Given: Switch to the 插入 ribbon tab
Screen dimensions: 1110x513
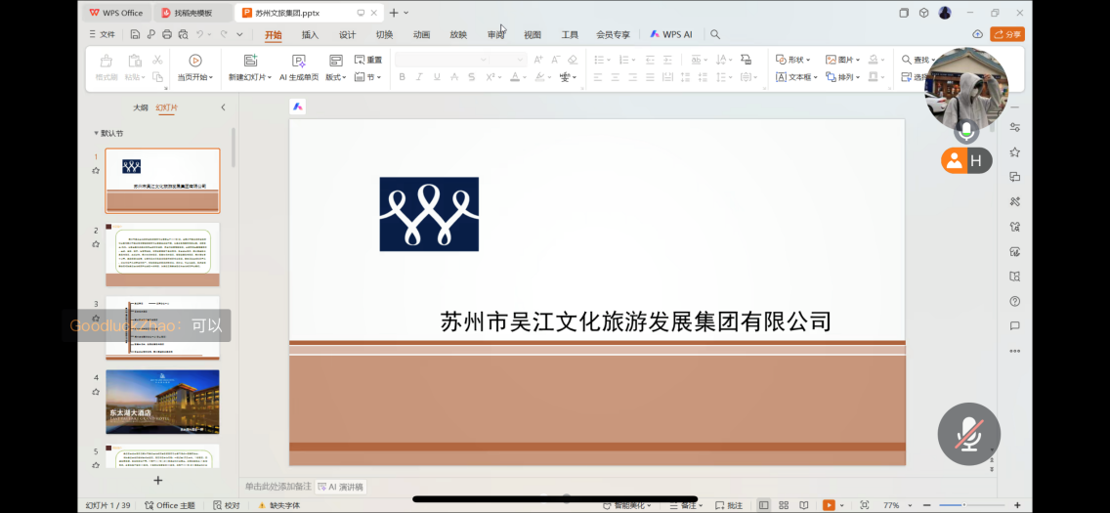Looking at the screenshot, I should tap(310, 34).
